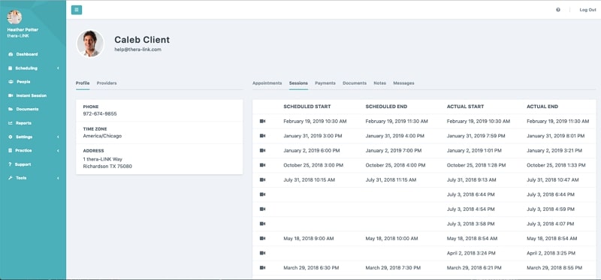Click the Reports chart icon in the sidebar
Viewport: 601px width, 280px height.
coord(11,123)
